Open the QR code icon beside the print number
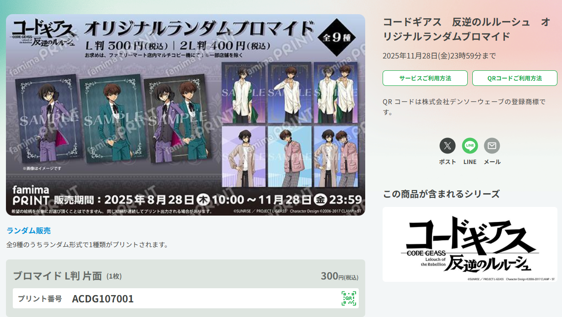Image resolution: width=562 pixels, height=317 pixels. point(349,298)
